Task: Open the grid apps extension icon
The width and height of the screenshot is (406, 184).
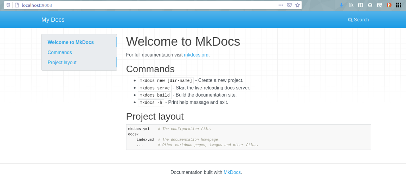Action: click(x=399, y=5)
